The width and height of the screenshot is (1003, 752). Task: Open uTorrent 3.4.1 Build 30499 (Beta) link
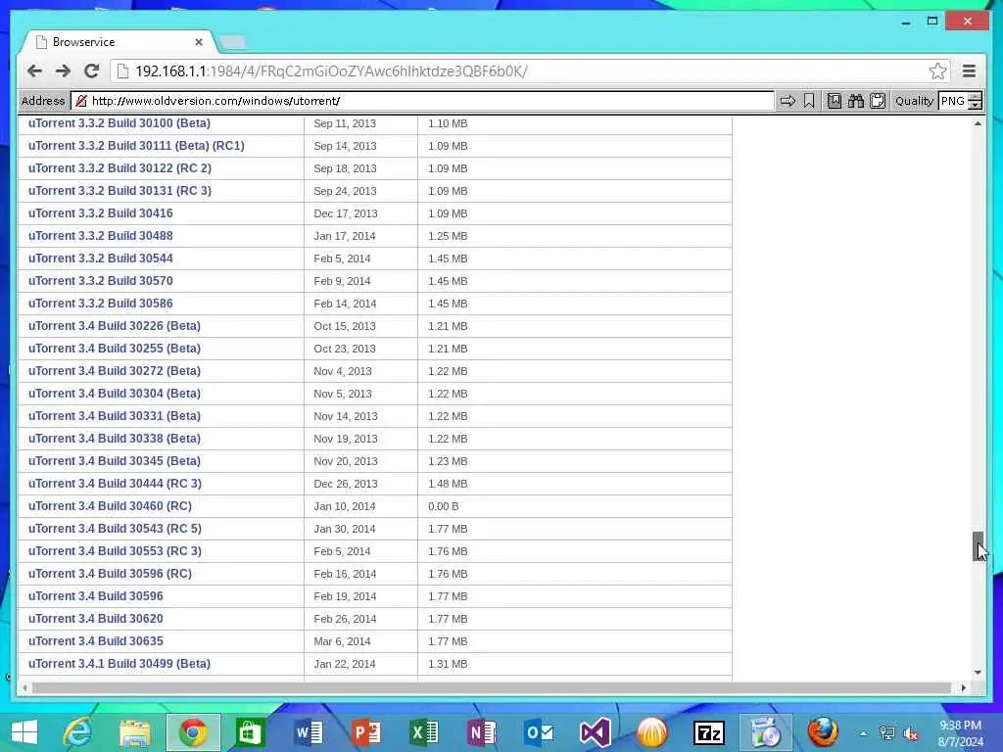coord(119,663)
